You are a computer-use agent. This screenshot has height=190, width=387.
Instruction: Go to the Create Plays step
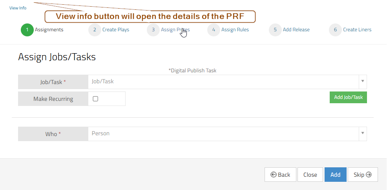(116, 30)
